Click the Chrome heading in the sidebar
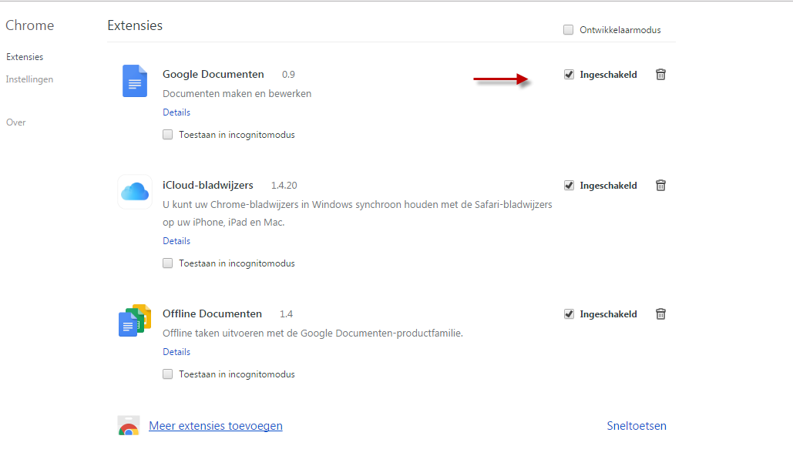This screenshot has height=476, width=793. coord(30,25)
